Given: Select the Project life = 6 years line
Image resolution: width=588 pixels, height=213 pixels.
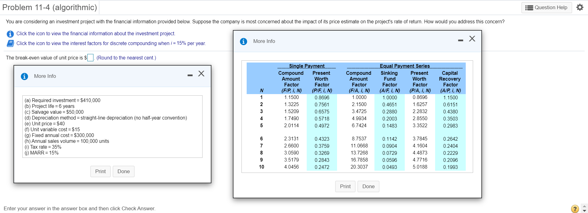Looking at the screenshot, I should coord(50,106).
